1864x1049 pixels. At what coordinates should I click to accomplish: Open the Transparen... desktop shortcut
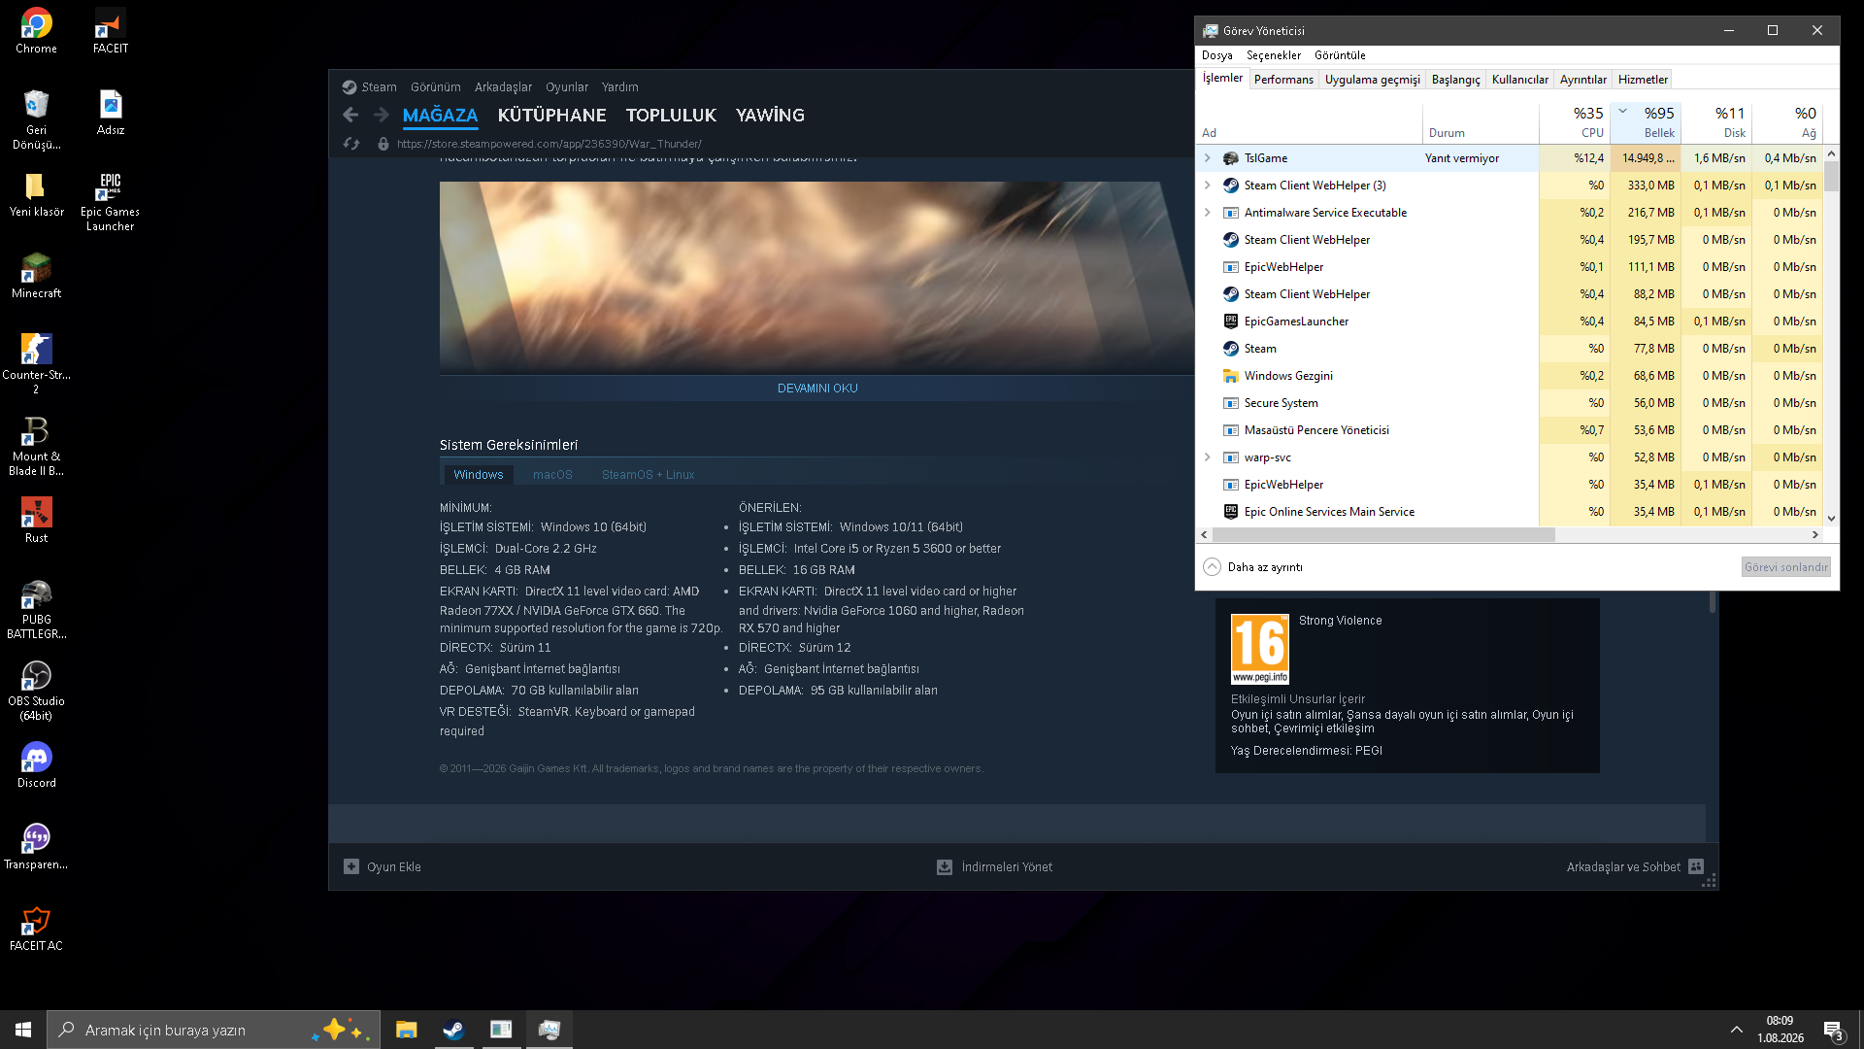pyautogui.click(x=36, y=847)
